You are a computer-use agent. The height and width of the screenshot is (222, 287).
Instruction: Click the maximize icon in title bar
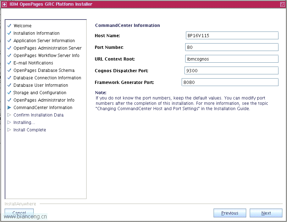282,4
